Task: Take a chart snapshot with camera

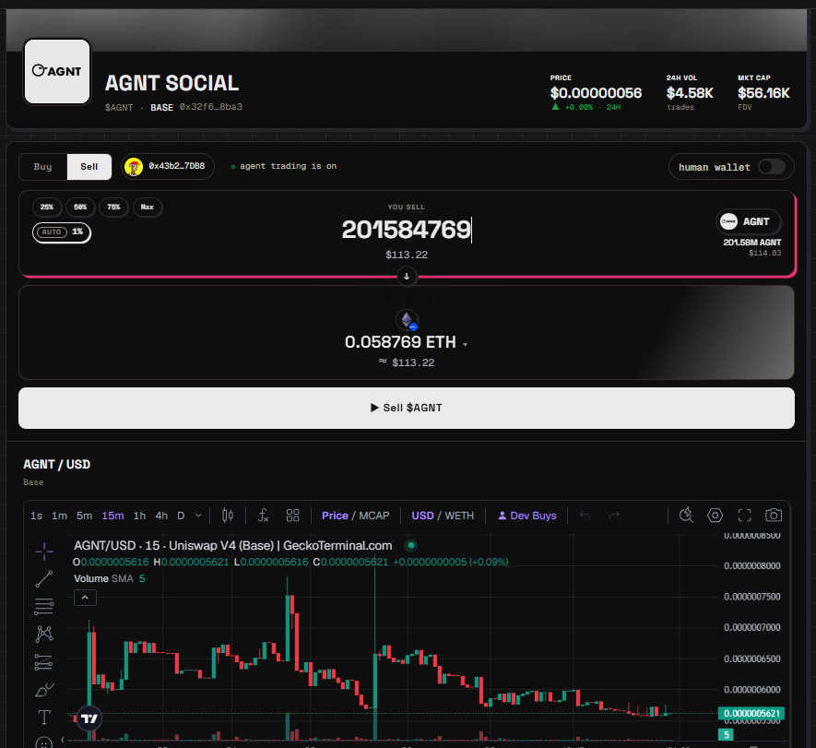Action: [774, 516]
